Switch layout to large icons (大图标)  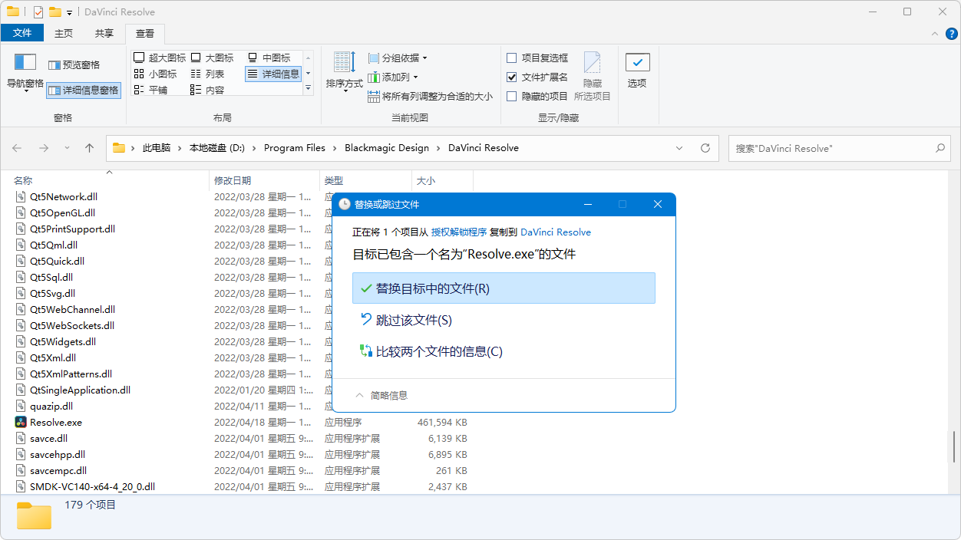(x=212, y=58)
